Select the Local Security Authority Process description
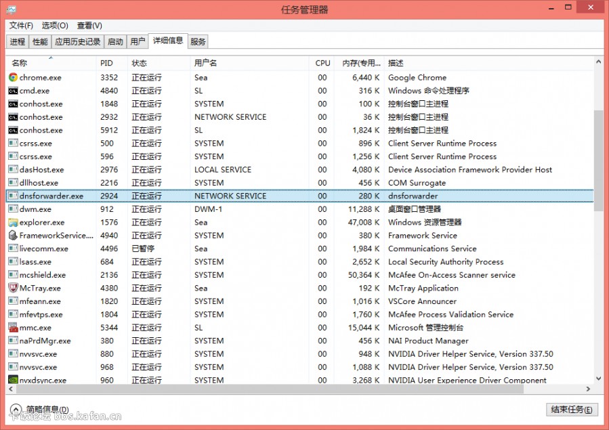Screen dimensions: 609x430 446,262
